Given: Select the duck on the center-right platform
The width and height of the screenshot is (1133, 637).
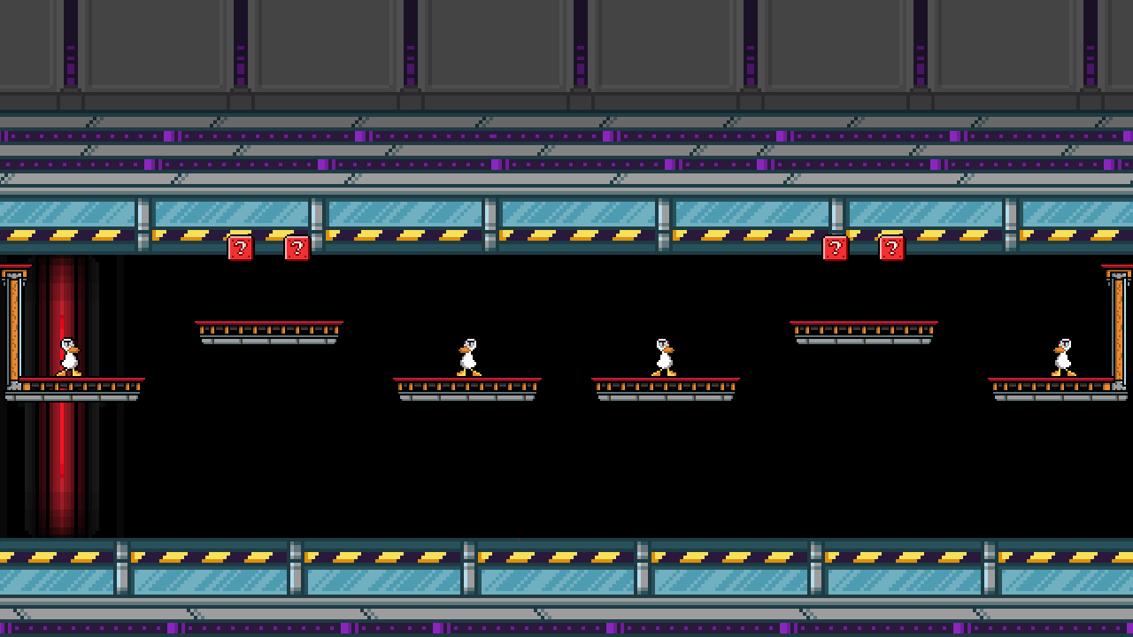Looking at the screenshot, I should point(664,357).
